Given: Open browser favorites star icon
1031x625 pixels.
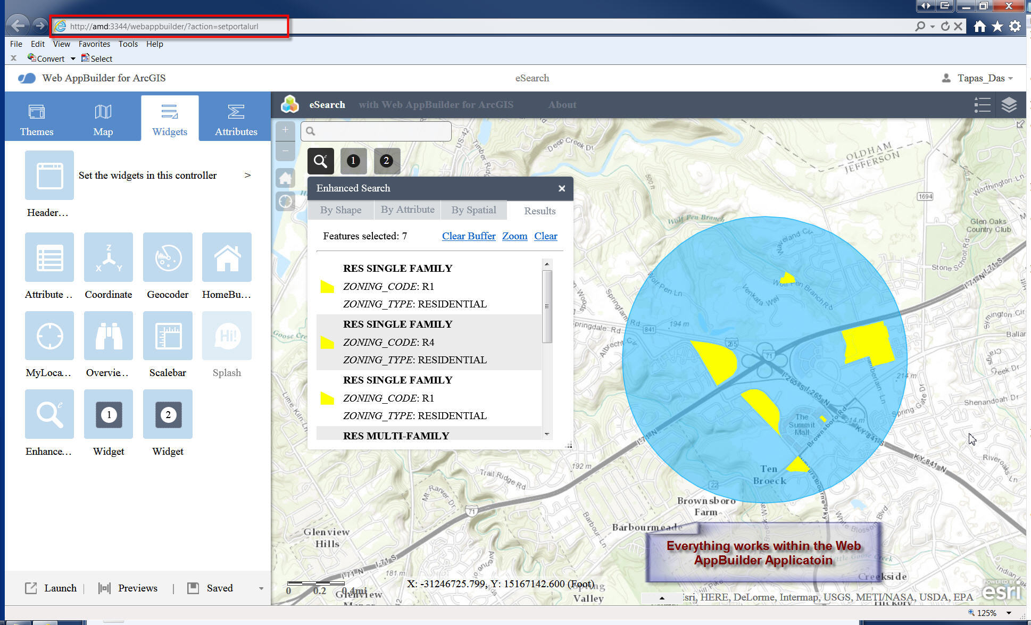Looking at the screenshot, I should [997, 26].
